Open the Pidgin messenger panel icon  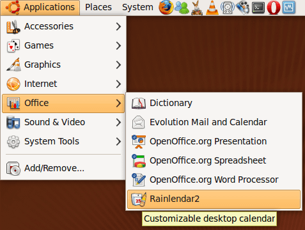(182, 8)
